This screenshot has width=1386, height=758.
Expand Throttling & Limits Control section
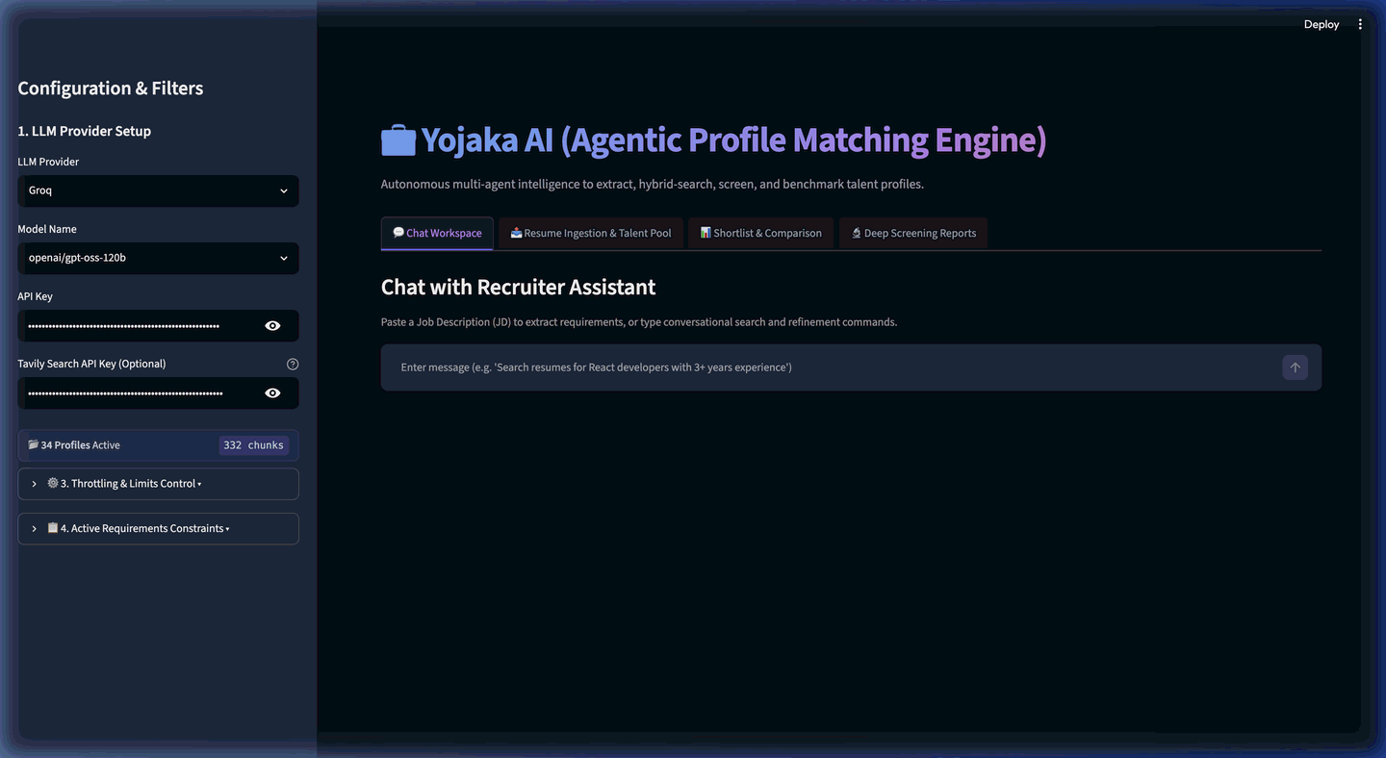click(x=158, y=484)
